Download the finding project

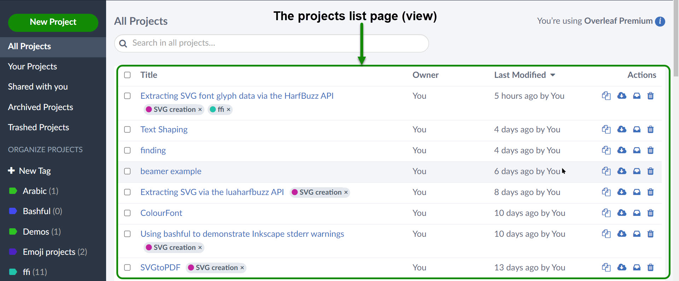[622, 150]
